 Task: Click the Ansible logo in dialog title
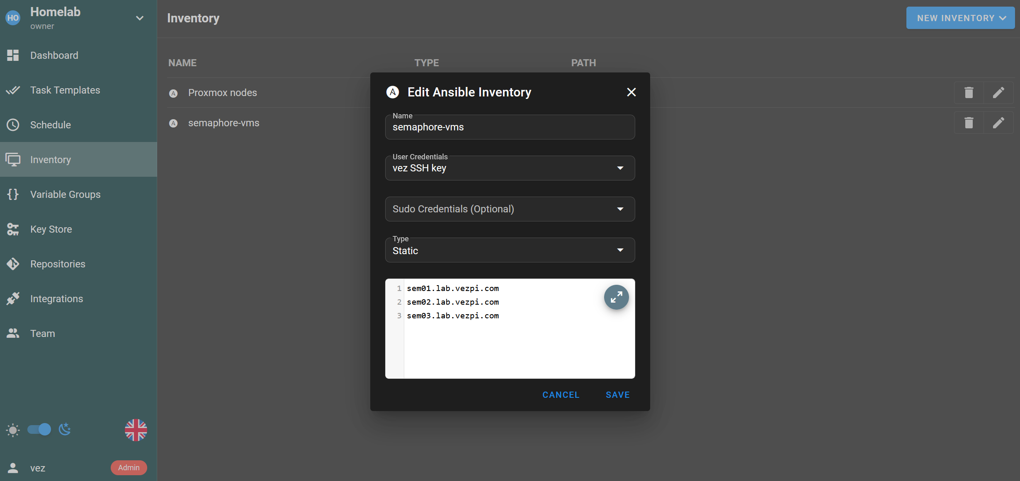pos(392,92)
